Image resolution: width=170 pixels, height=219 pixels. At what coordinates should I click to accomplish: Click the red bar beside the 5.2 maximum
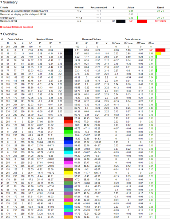point(142,21)
